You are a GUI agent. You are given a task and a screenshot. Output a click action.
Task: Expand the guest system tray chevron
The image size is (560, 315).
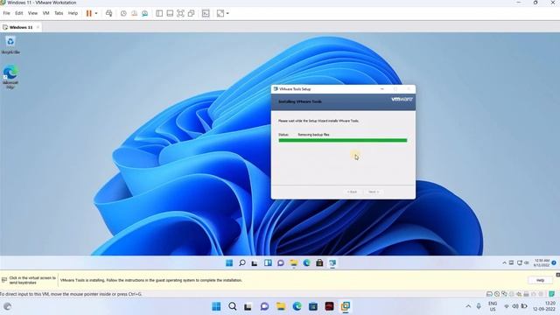504,262
